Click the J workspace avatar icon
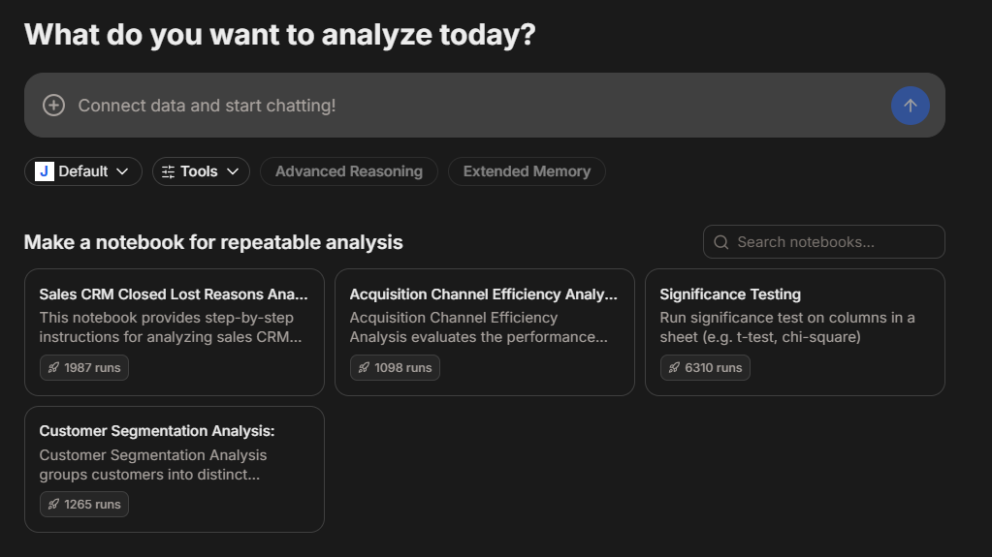 (x=45, y=171)
